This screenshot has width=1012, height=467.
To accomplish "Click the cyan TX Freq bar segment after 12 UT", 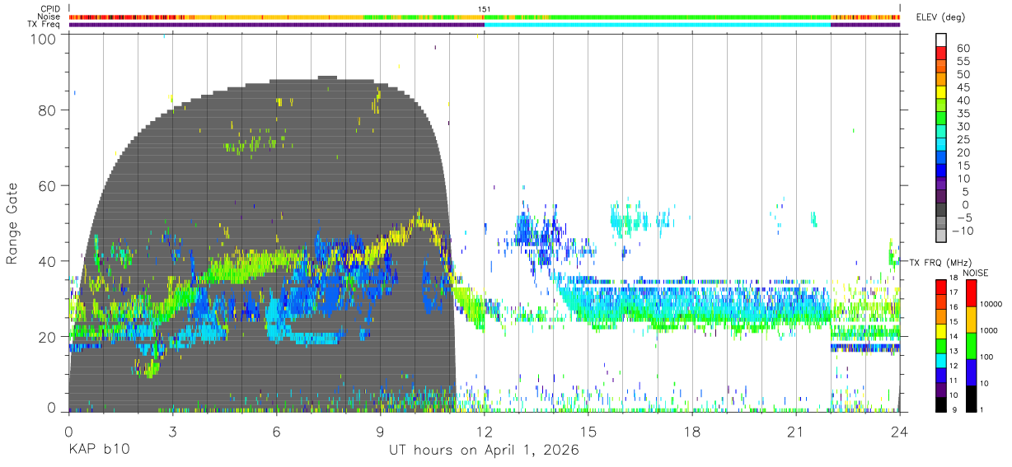I will pos(658,24).
